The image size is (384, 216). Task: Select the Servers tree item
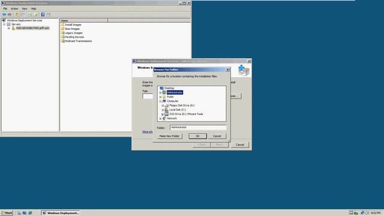coord(16,24)
